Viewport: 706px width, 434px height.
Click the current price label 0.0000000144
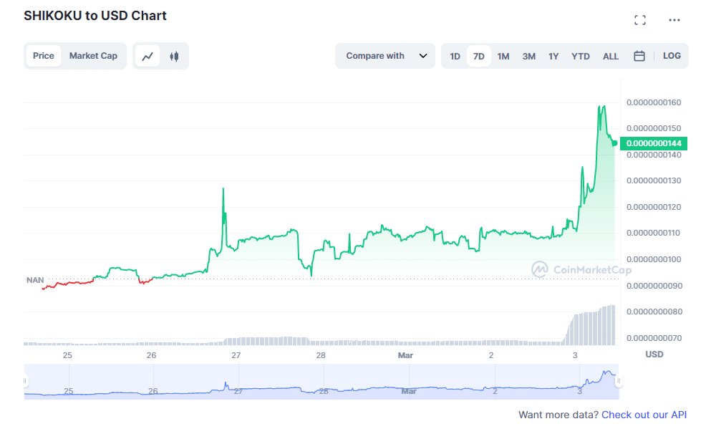(x=654, y=143)
